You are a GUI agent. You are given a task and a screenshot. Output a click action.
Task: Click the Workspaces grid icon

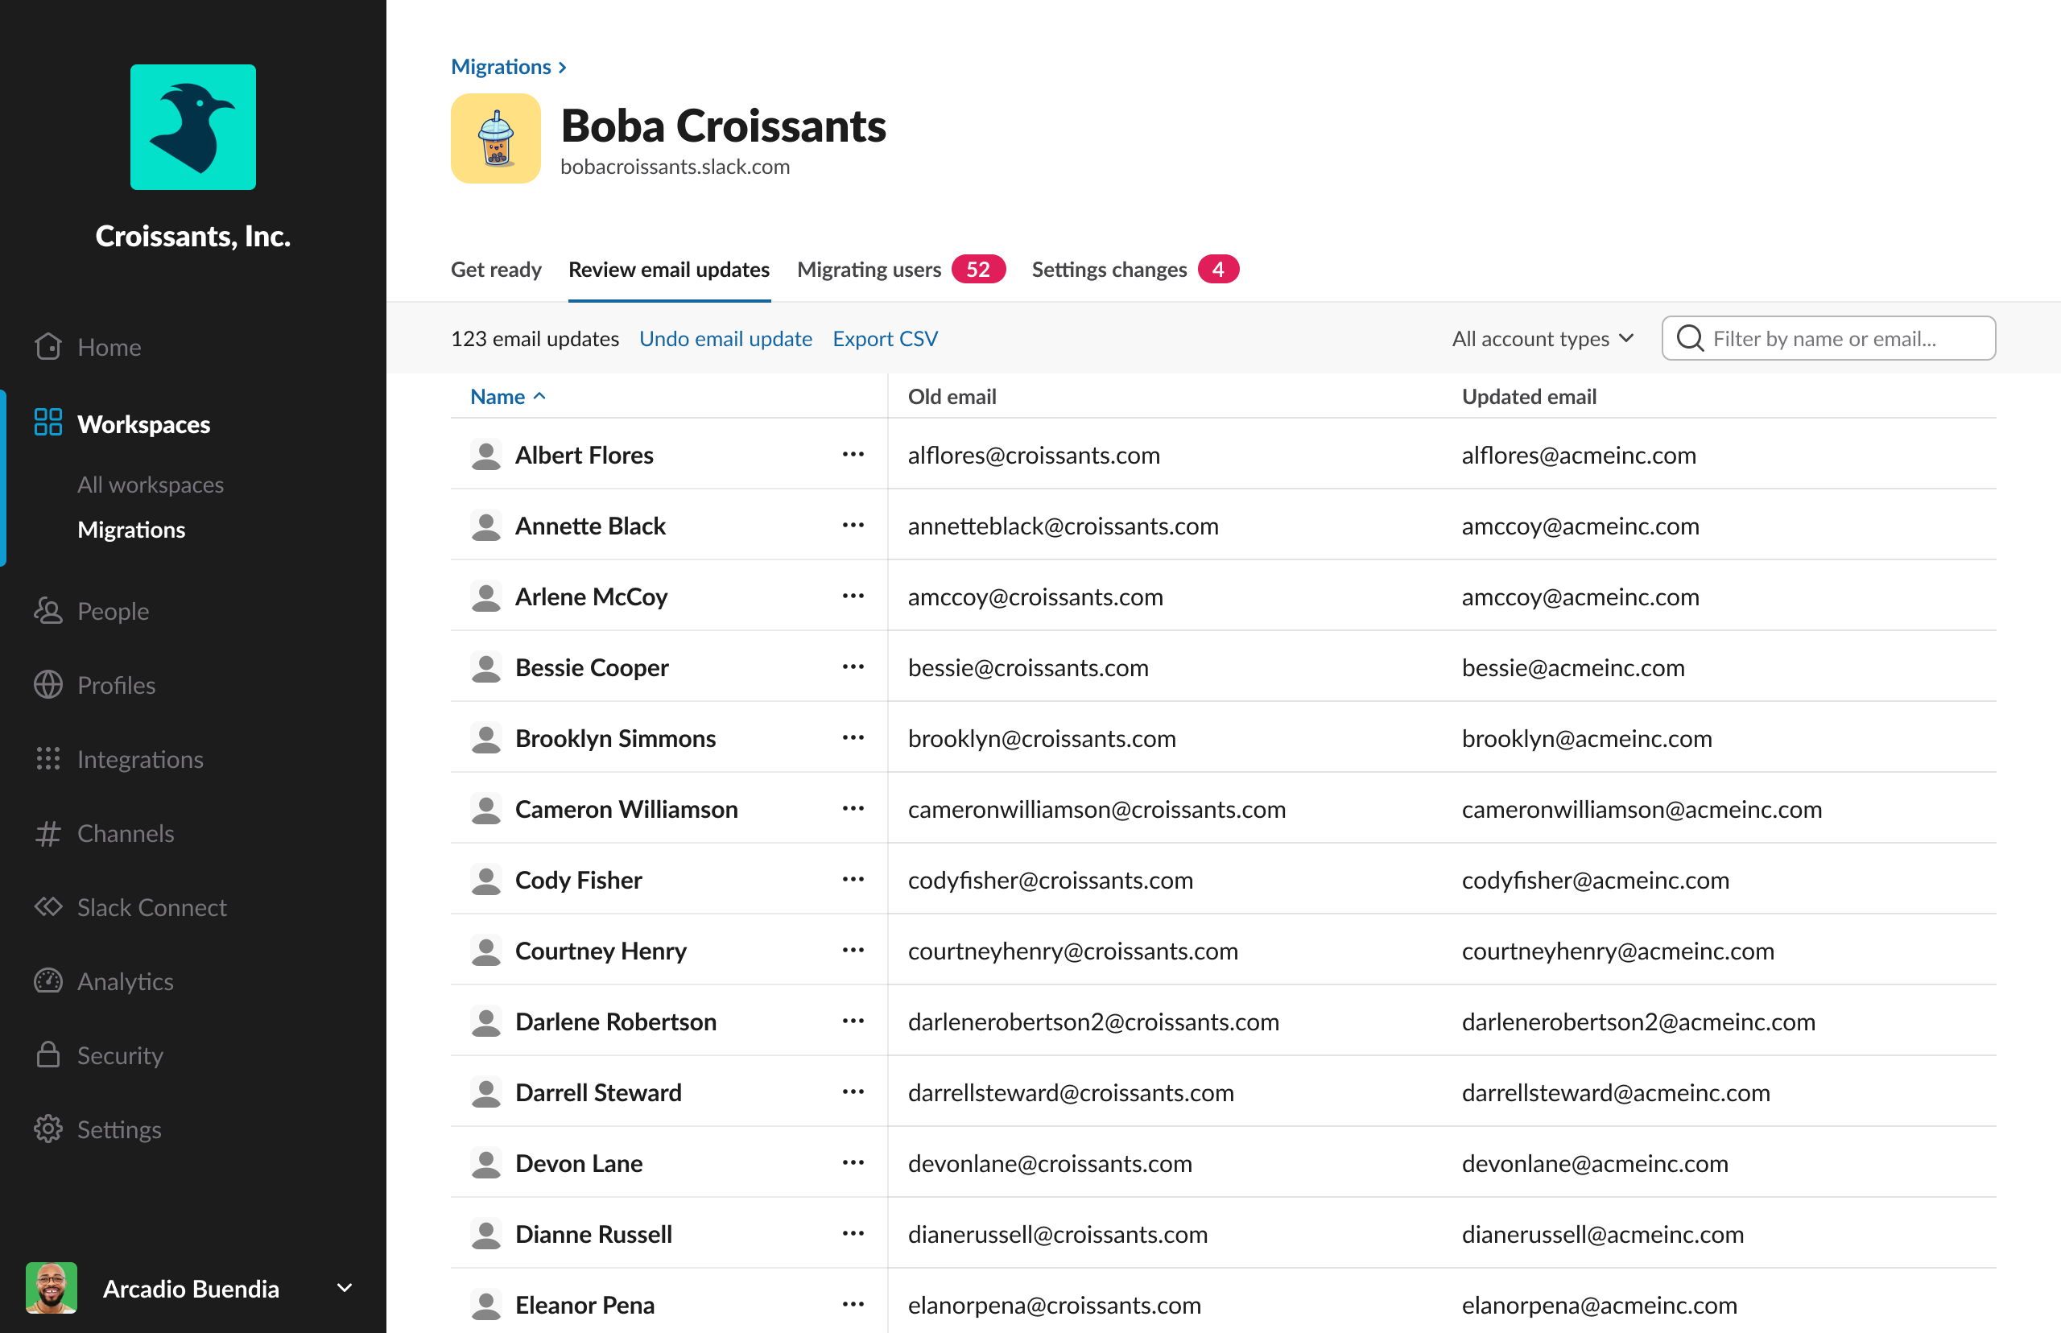pos(48,423)
